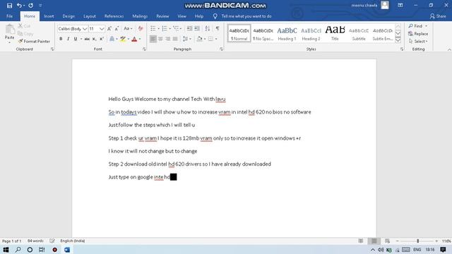The height and width of the screenshot is (254, 452).
Task: Toggle left text alignment
Action: coord(153,39)
